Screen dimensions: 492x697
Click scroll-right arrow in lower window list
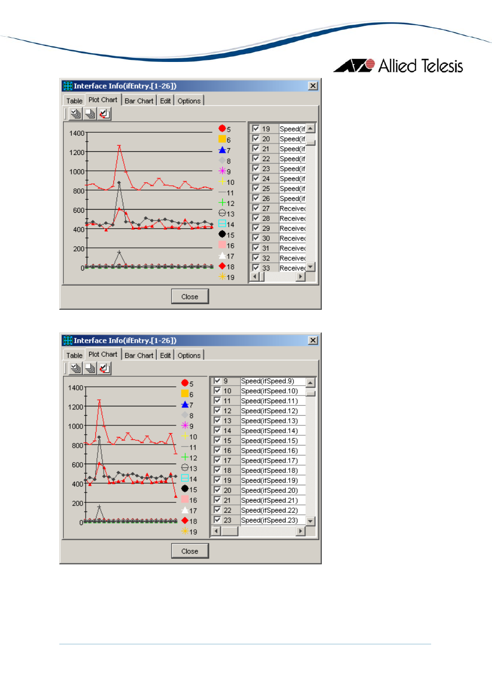point(301,531)
